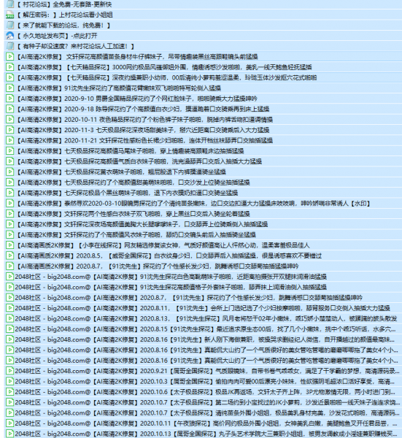The width and height of the screenshot is (402, 438).
Task: Select the file name tagged 【水印】 at its end
Action: 193,204
